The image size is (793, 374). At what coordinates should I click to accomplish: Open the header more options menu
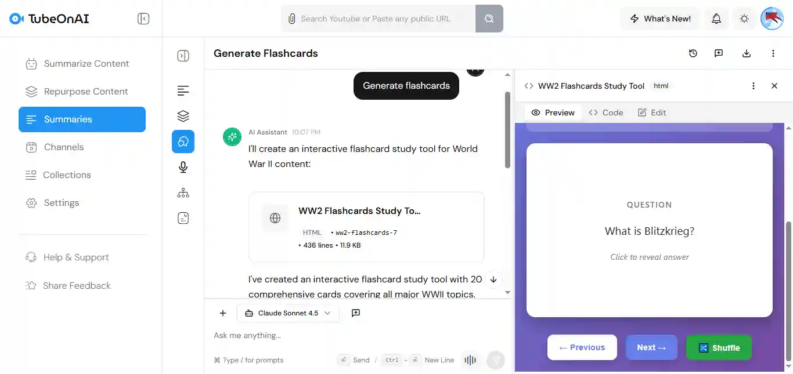pyautogui.click(x=773, y=53)
